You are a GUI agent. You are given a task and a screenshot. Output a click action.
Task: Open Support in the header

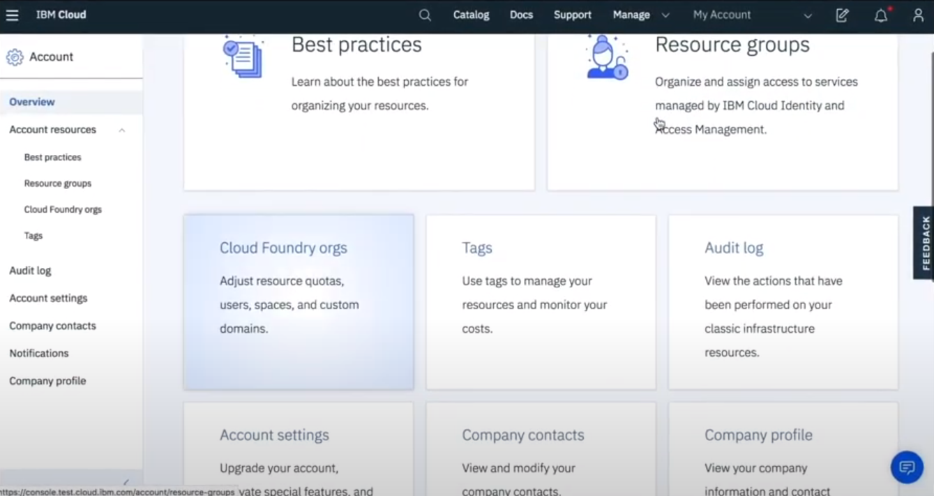pyautogui.click(x=573, y=15)
